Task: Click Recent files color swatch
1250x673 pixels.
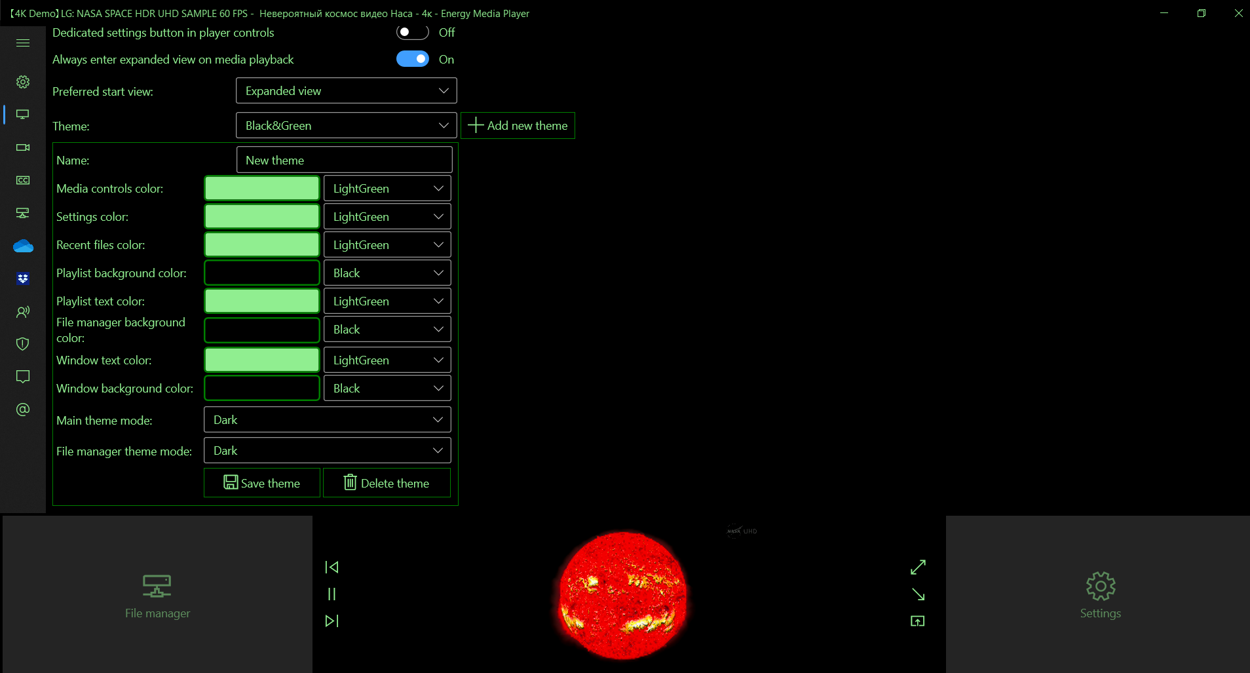Action: point(262,244)
